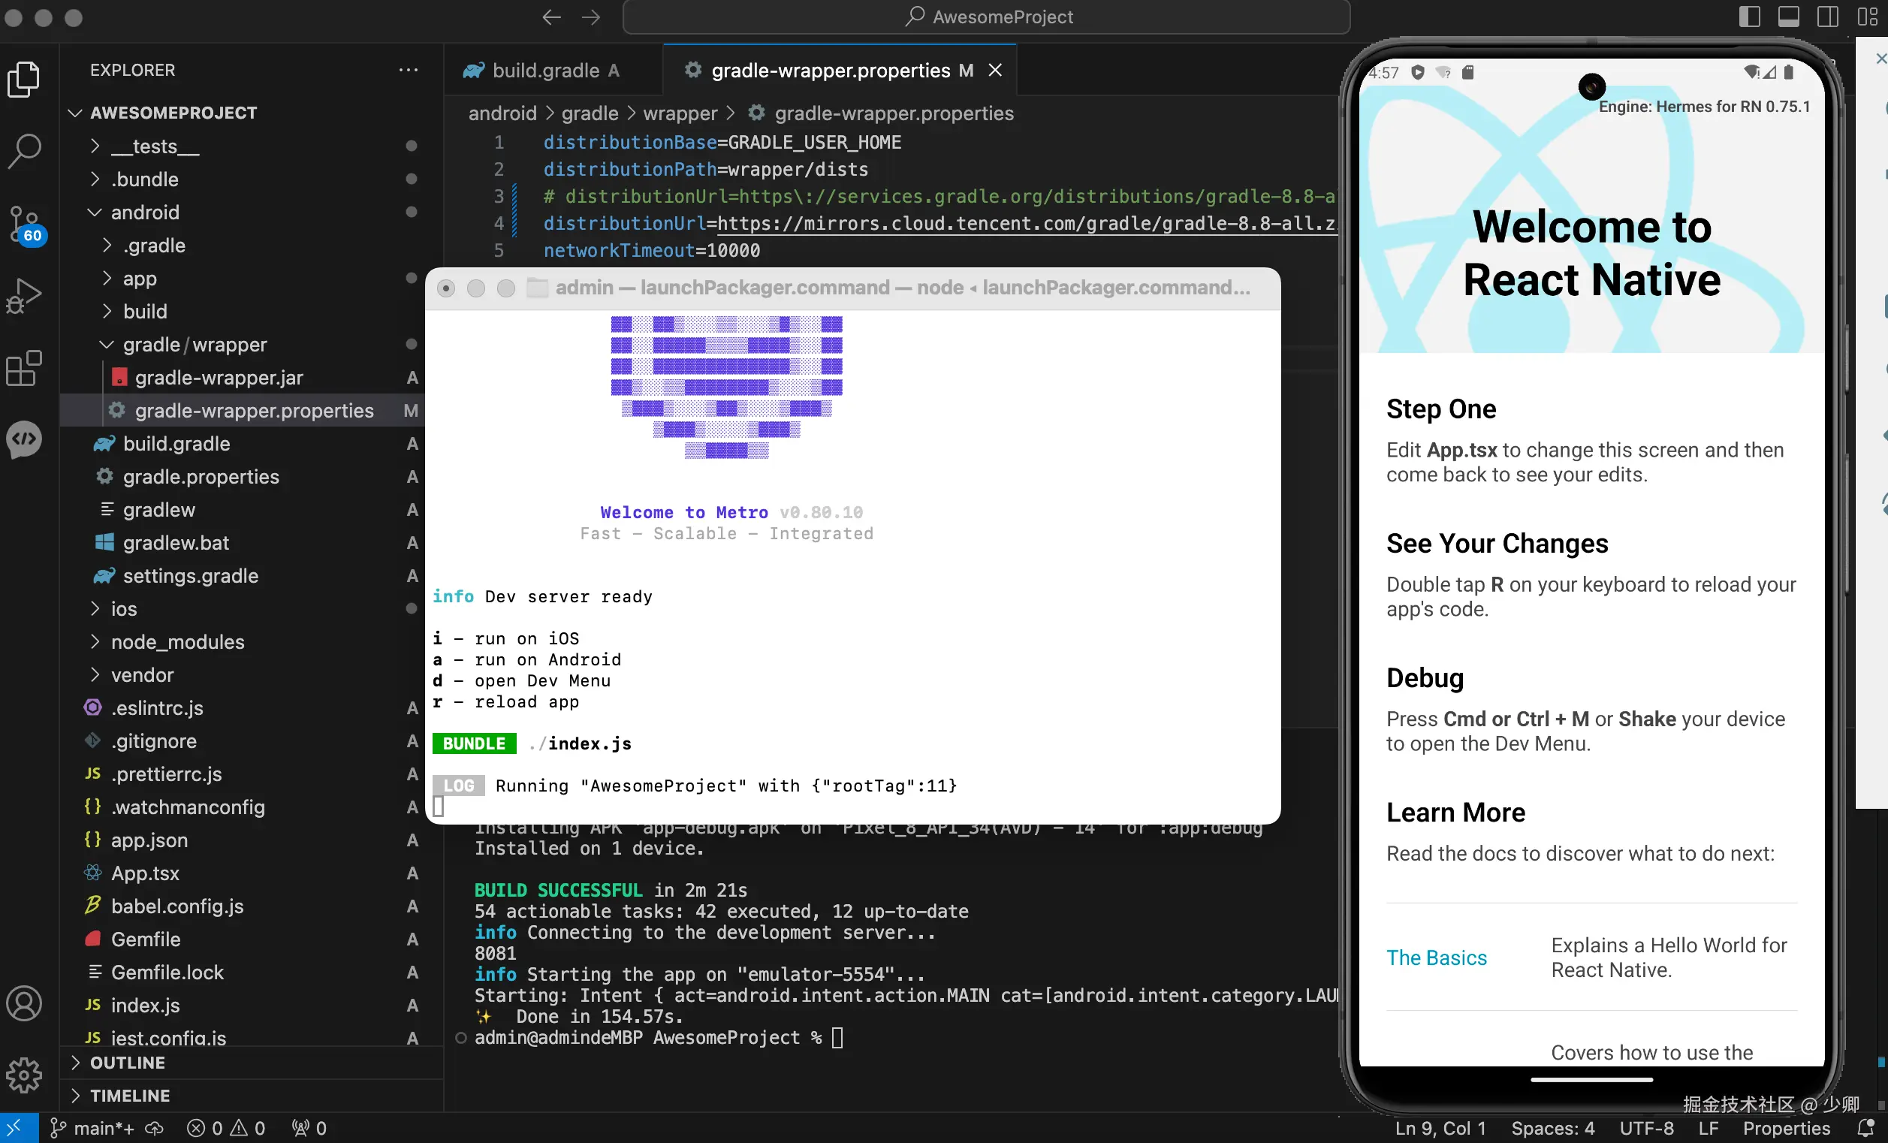Switch to the build.gradle tab

(544, 71)
